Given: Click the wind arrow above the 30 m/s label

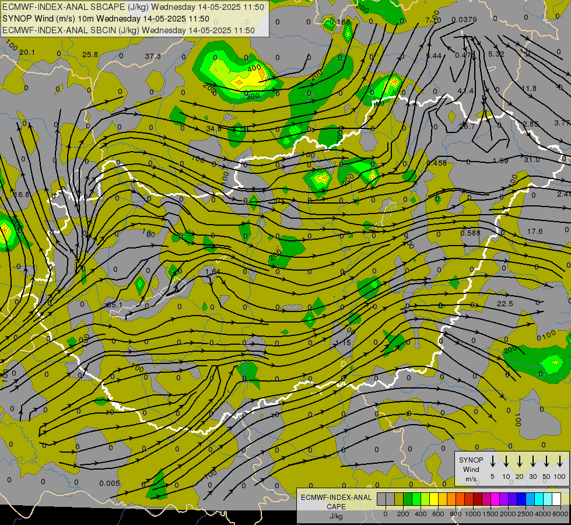Looking at the screenshot, I should pos(533,461).
